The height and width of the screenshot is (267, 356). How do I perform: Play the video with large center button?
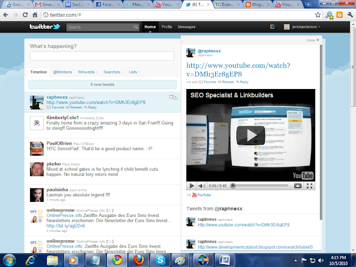(251, 135)
